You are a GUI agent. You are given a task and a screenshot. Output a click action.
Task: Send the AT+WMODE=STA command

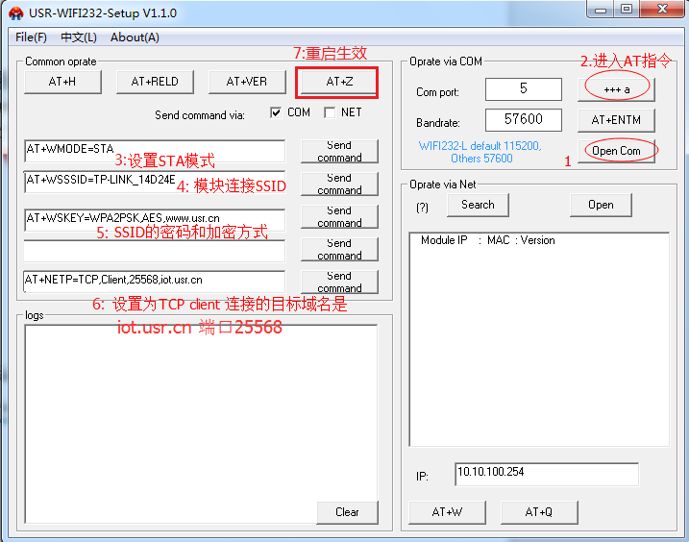tap(339, 151)
